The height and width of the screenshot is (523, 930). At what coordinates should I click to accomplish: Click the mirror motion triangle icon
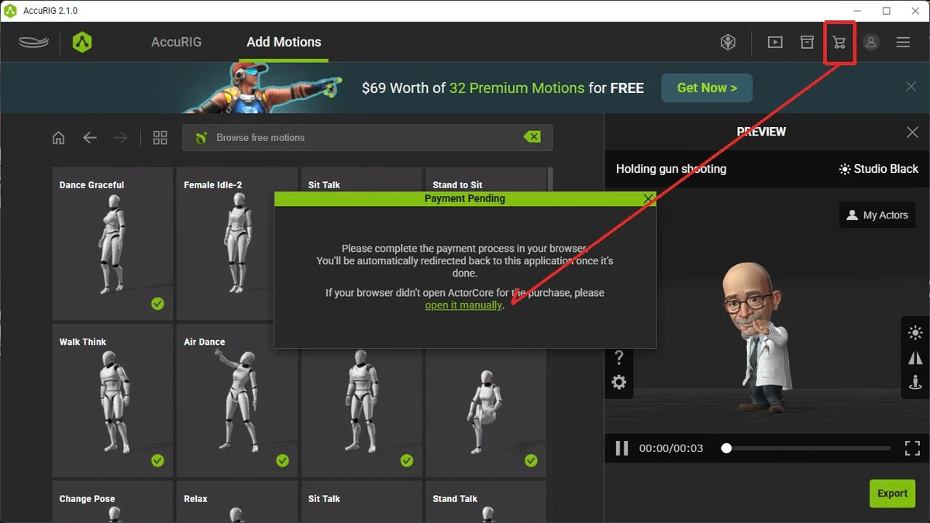(x=915, y=357)
